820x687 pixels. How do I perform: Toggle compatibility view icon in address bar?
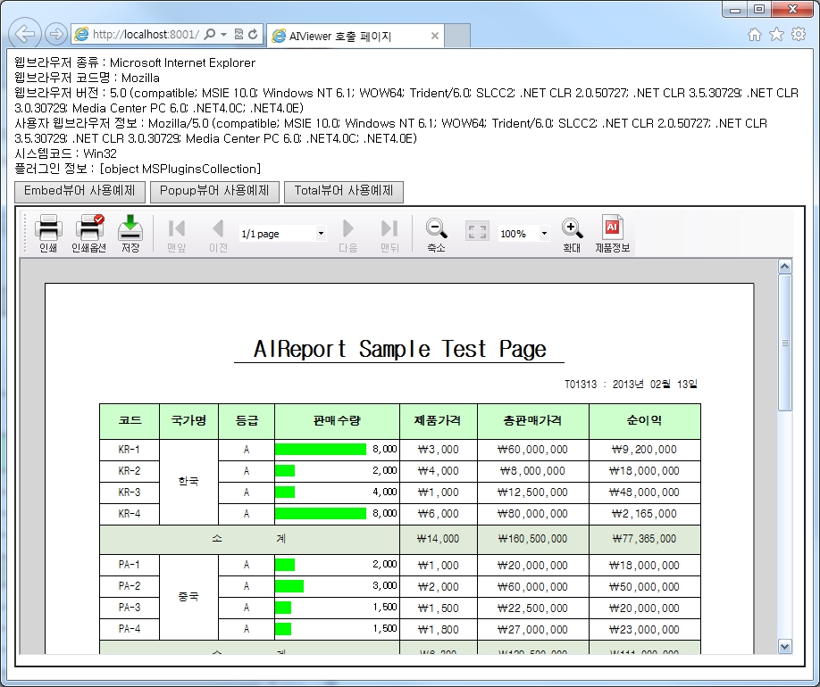pos(239,34)
